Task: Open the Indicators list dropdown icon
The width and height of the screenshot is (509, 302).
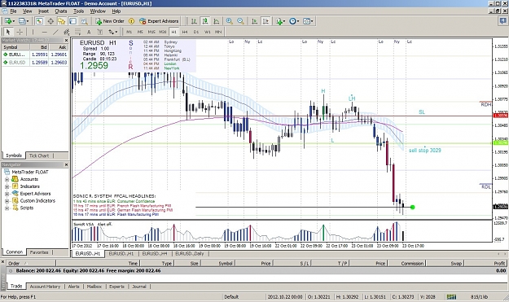Action: [280, 21]
